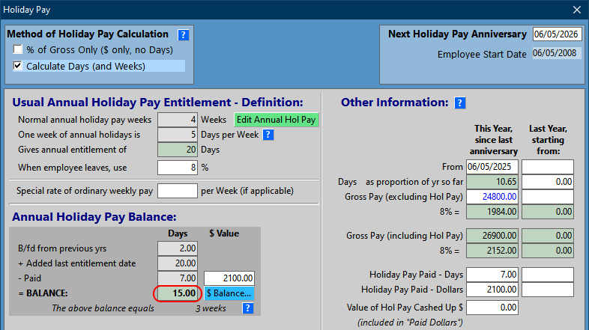The width and height of the screenshot is (589, 330).
Task: Open the $ Balance... button
Action: point(229,293)
